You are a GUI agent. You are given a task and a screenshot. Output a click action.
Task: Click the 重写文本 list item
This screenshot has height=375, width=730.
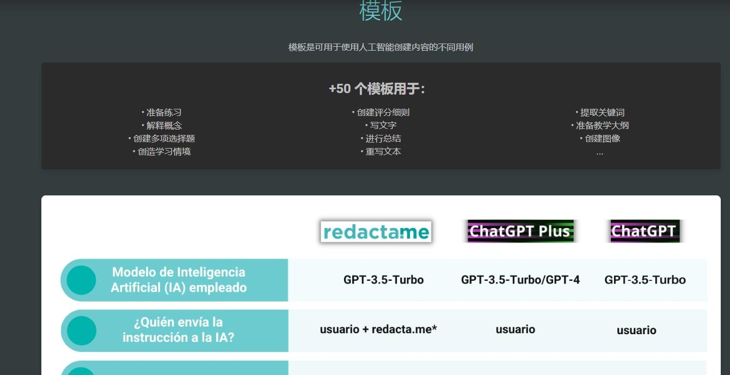click(381, 152)
